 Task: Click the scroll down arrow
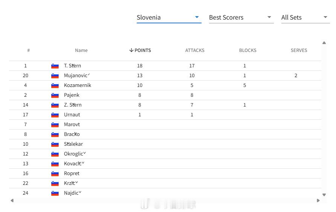(324, 195)
